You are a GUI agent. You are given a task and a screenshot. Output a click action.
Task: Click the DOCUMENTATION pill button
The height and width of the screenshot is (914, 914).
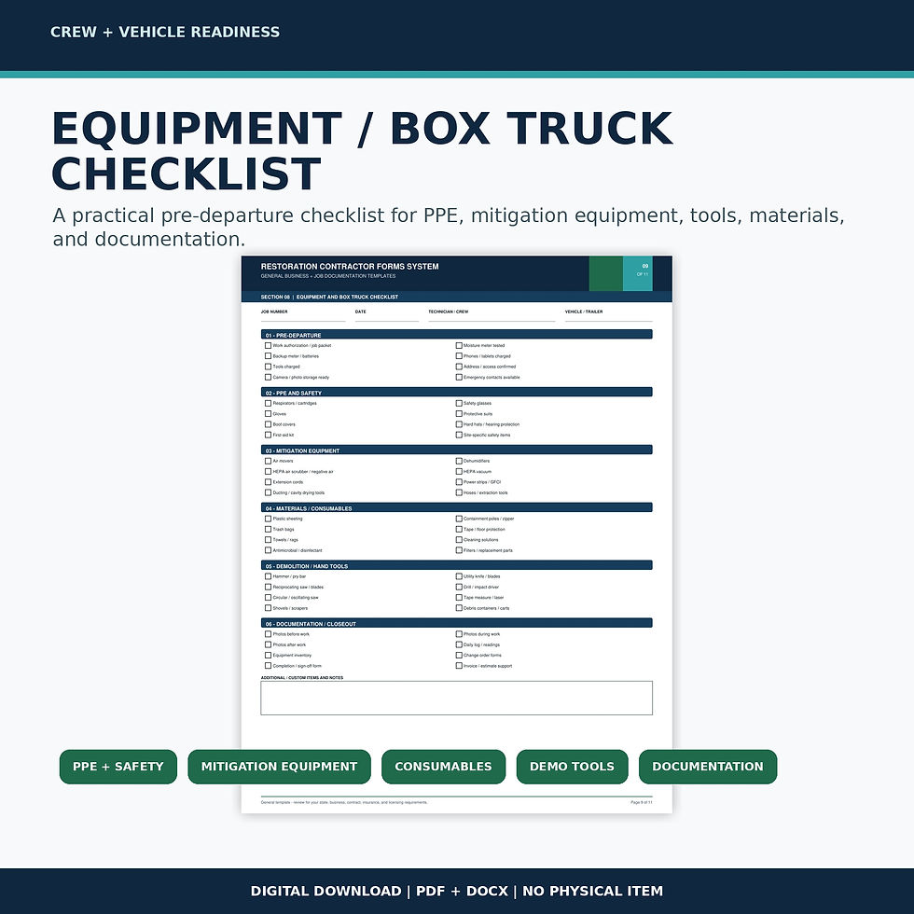(708, 767)
